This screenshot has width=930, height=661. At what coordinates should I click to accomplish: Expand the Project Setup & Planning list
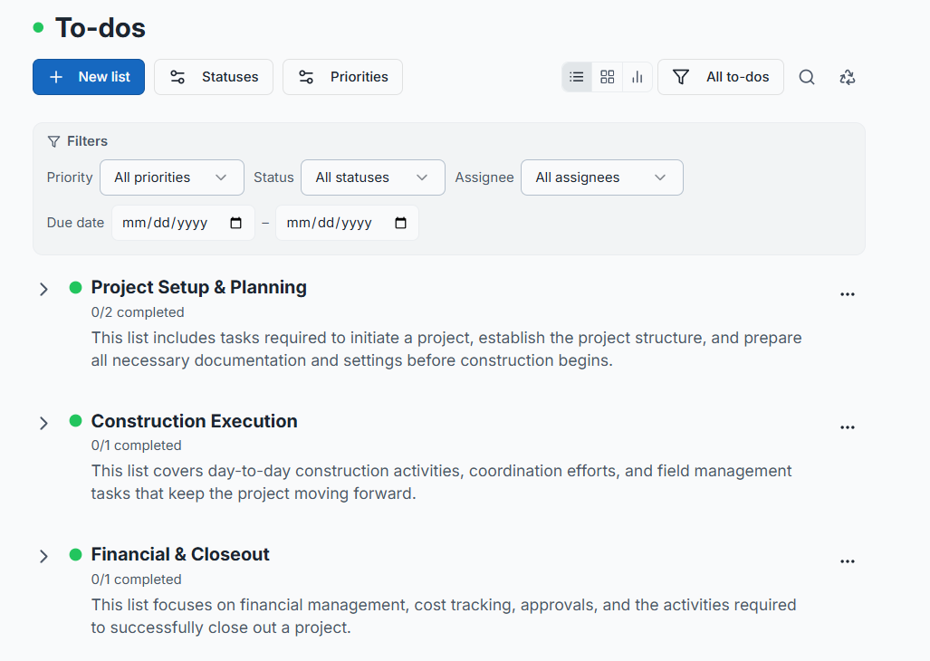pyautogui.click(x=43, y=289)
